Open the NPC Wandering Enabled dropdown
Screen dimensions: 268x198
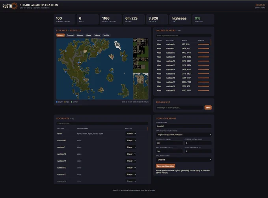coord(184,160)
